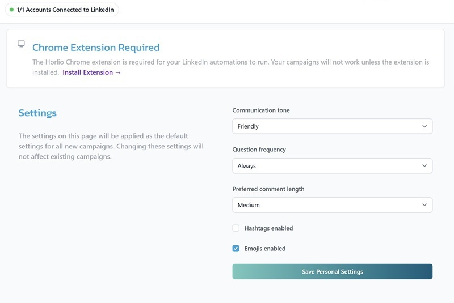The width and height of the screenshot is (454, 303).
Task: Click the "Question frequency" field label
Action: pyautogui.click(x=259, y=150)
